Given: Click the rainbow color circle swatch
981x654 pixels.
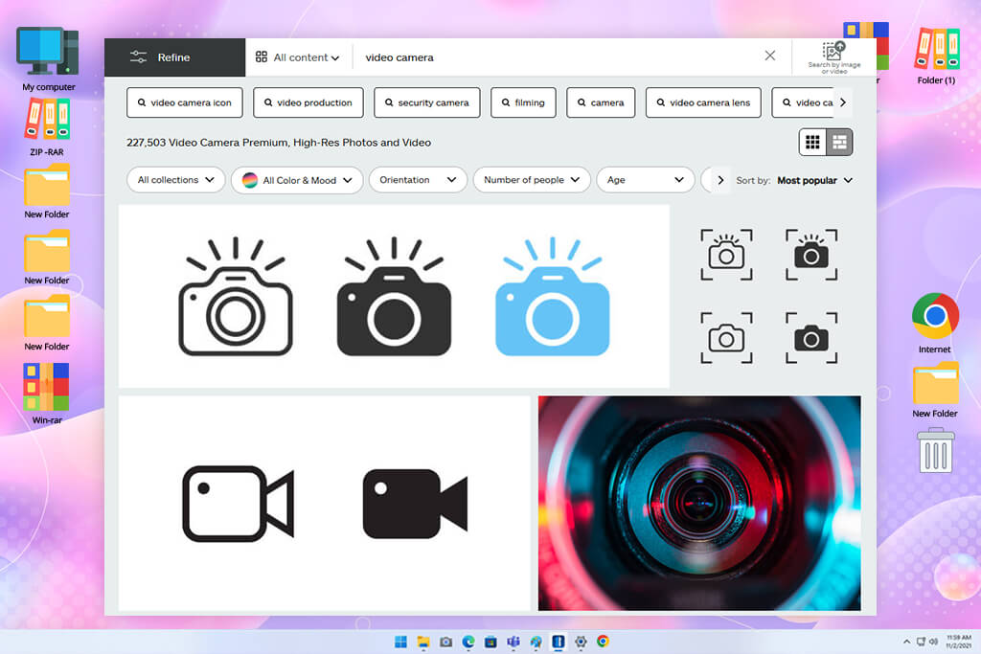Looking at the screenshot, I should point(250,180).
